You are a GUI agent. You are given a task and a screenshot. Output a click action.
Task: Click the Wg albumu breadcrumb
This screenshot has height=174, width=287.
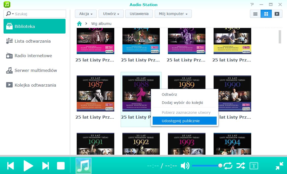[101, 24]
